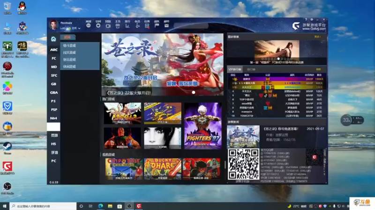Open the home page sidebar icon
The height and width of the screenshot is (210, 375).
(53, 39)
